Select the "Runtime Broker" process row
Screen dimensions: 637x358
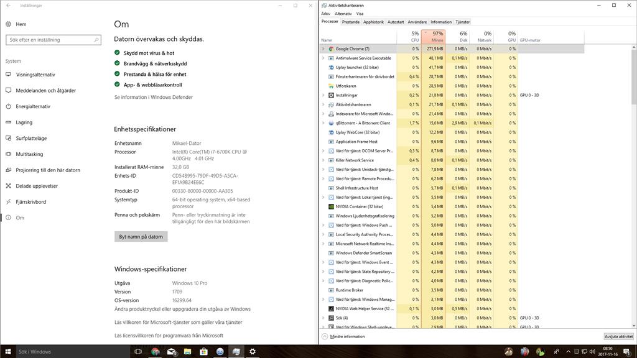(452, 290)
